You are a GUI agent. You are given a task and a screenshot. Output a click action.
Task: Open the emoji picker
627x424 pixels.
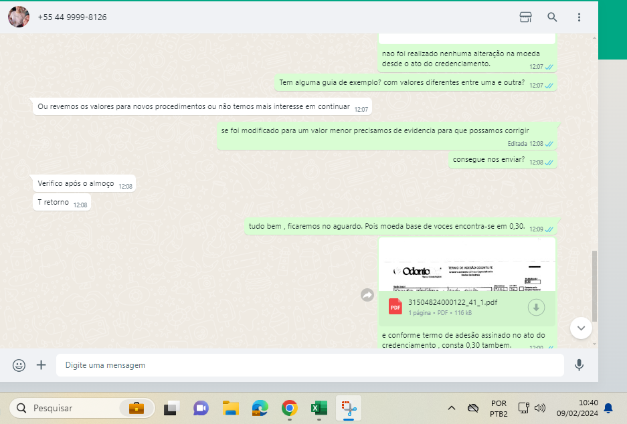tap(19, 365)
